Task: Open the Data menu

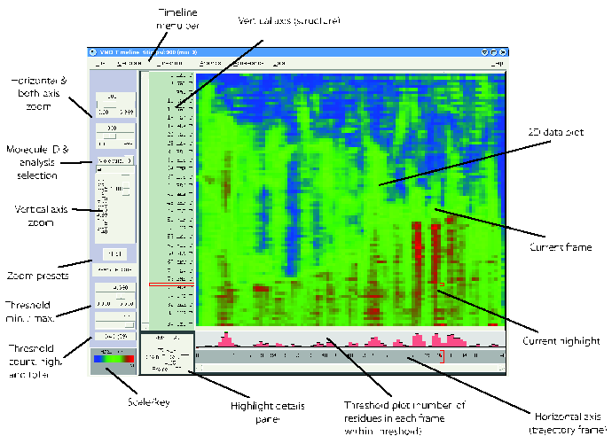Action: 279,64
